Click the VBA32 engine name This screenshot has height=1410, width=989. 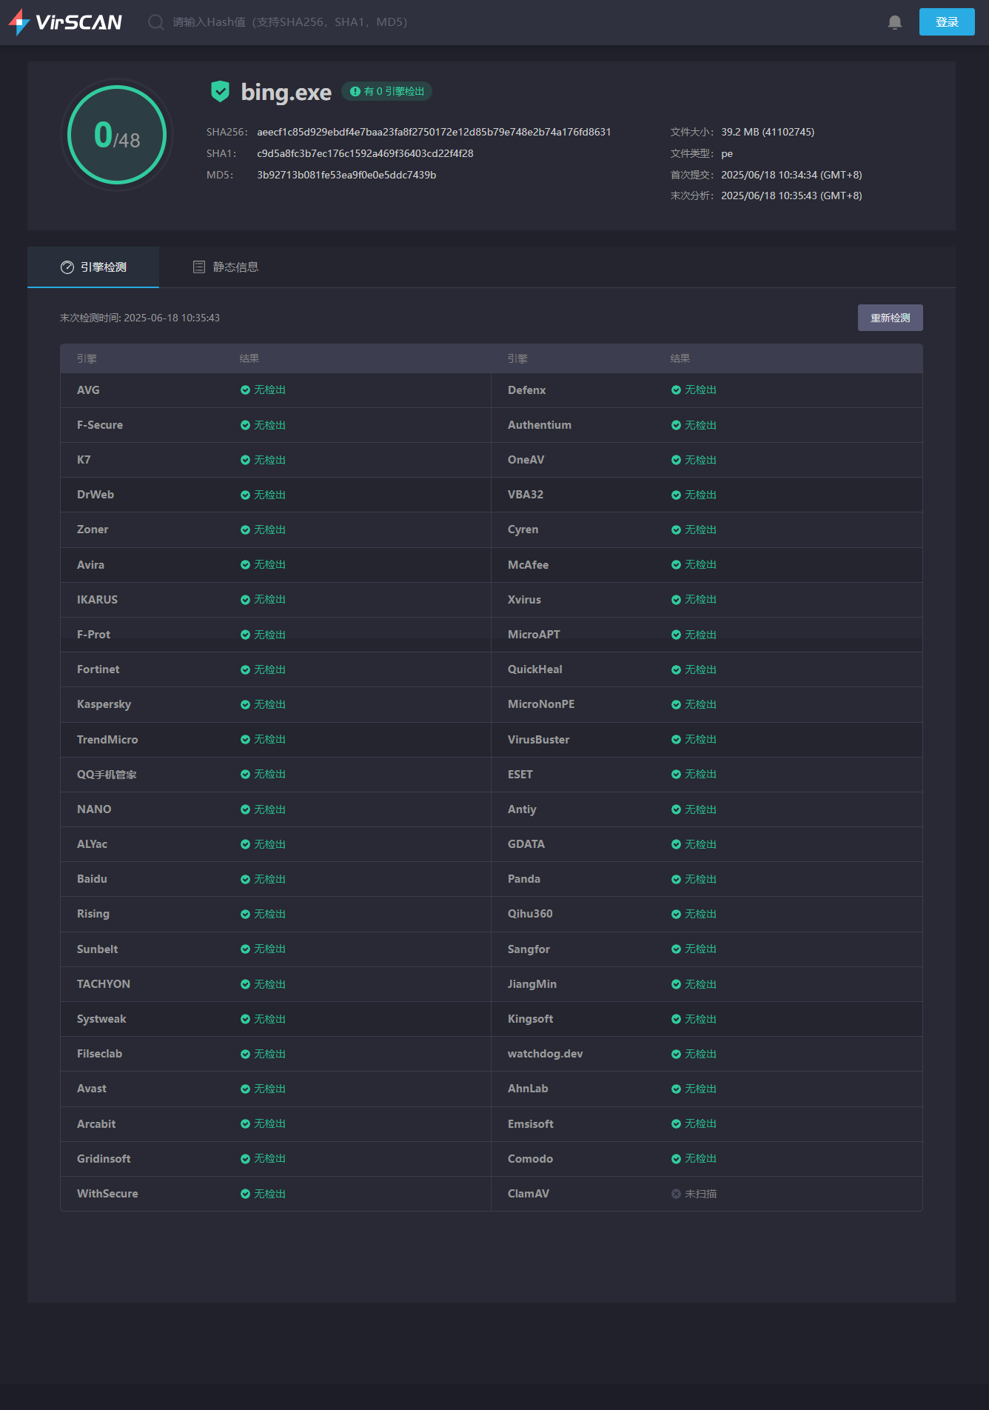click(526, 495)
